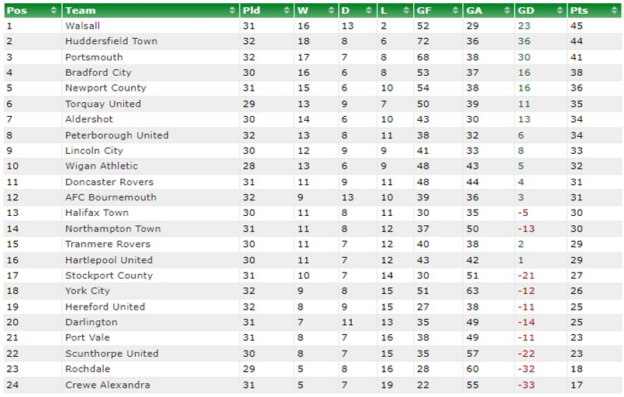624x397 pixels.
Task: Click Crewe Alexandra team name
Action: tap(108, 385)
